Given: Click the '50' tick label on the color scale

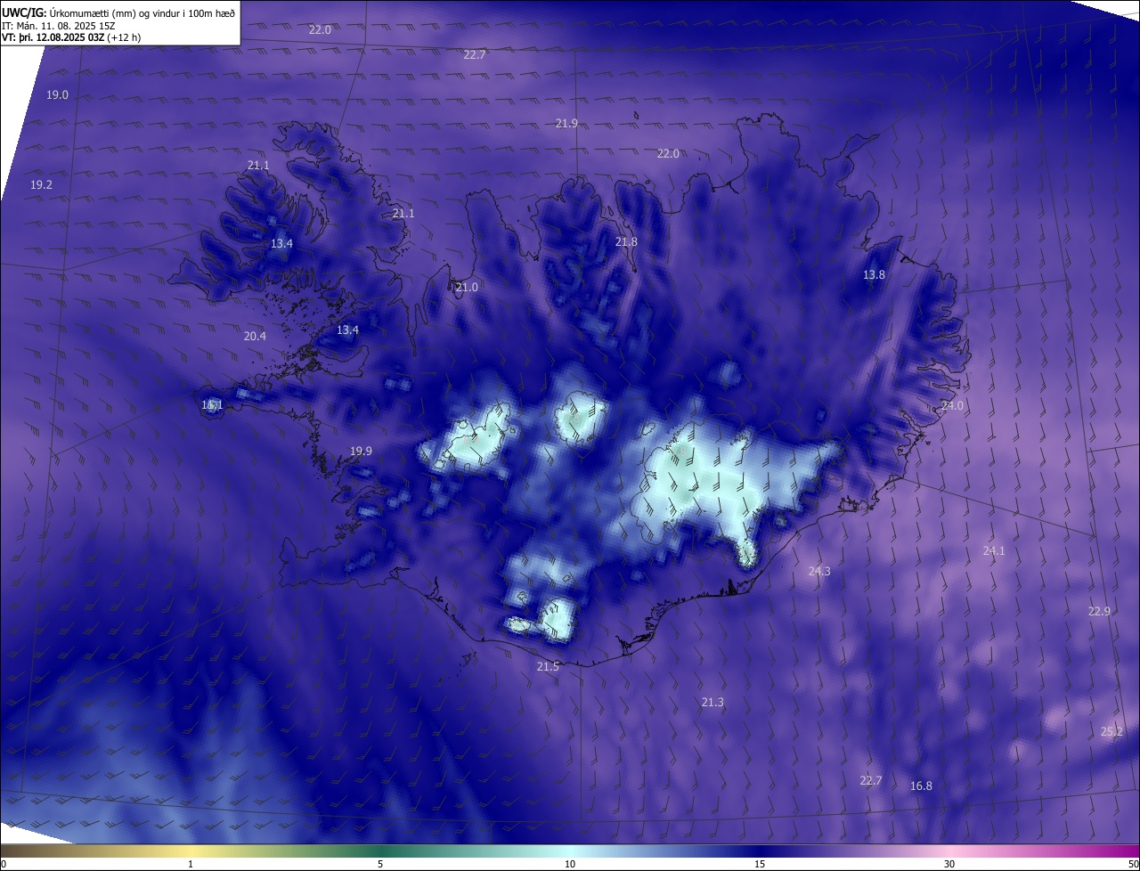Looking at the screenshot, I should [x=1132, y=864].
